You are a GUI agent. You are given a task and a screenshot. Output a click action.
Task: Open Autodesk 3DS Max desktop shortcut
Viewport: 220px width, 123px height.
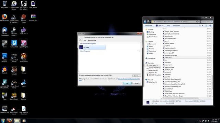[x=4, y=84]
